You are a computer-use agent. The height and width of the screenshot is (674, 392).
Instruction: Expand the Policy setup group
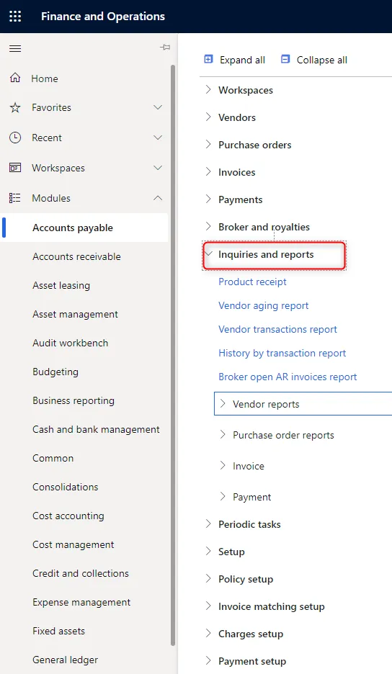pos(209,578)
